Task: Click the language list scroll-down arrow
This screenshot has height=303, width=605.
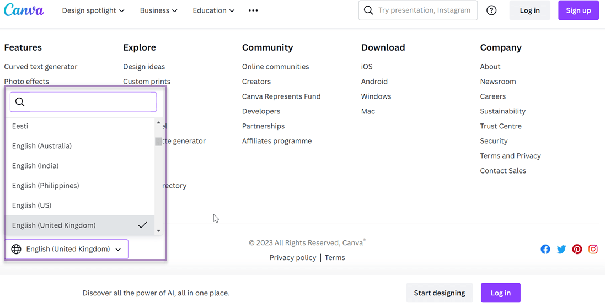Action: coord(158,230)
